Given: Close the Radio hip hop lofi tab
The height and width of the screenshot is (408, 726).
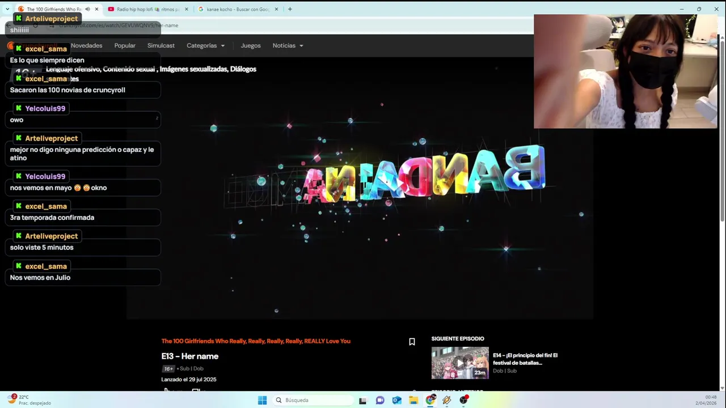Looking at the screenshot, I should click(x=186, y=9).
